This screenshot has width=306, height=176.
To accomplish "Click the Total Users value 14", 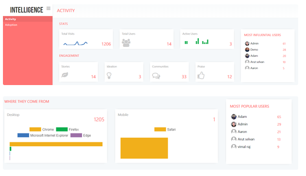I will tap(169, 44).
